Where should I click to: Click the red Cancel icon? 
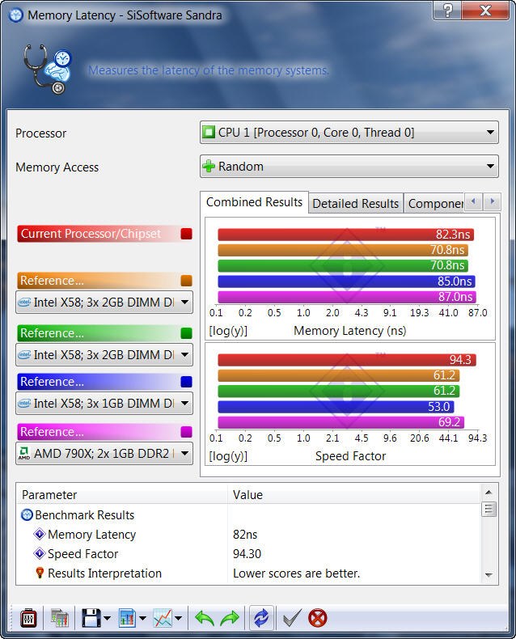pos(318,618)
